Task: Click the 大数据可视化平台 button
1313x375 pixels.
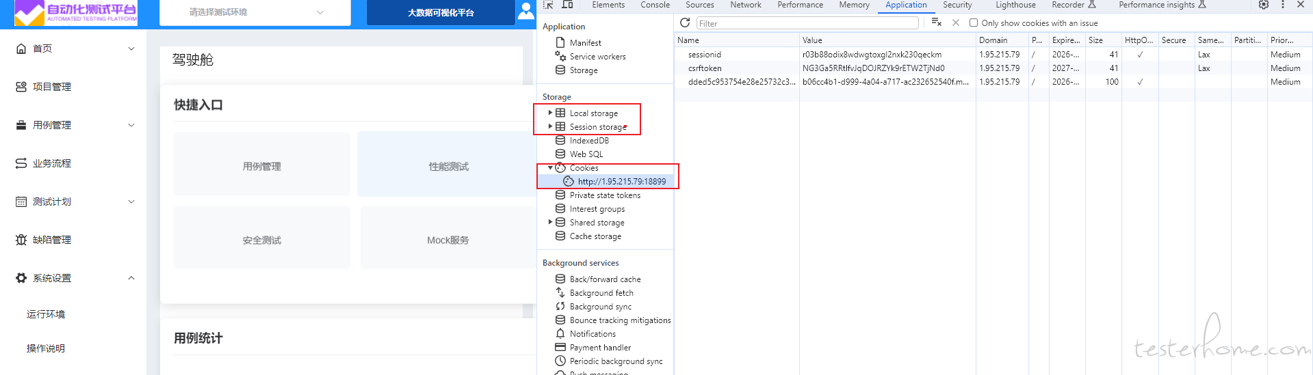Action: 441,12
